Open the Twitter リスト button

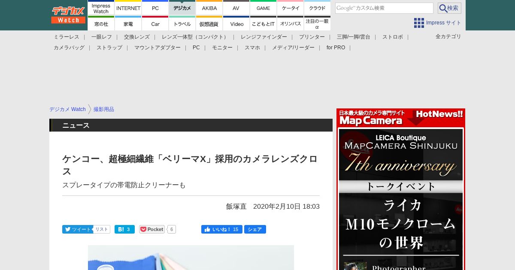(x=101, y=229)
